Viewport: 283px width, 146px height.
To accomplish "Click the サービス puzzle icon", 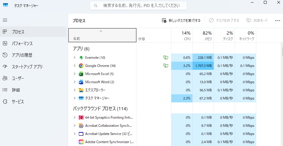I will [x=5, y=102].
